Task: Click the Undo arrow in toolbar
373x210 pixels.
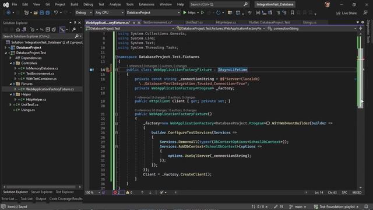Action: 55,13
